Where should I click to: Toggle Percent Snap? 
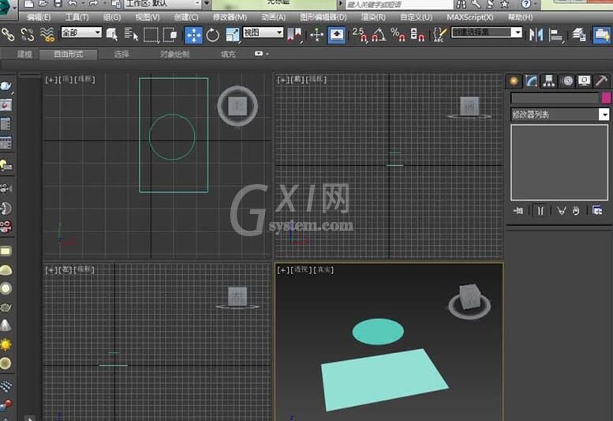397,35
